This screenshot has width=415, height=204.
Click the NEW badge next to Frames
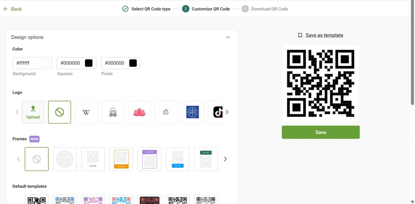34,139
